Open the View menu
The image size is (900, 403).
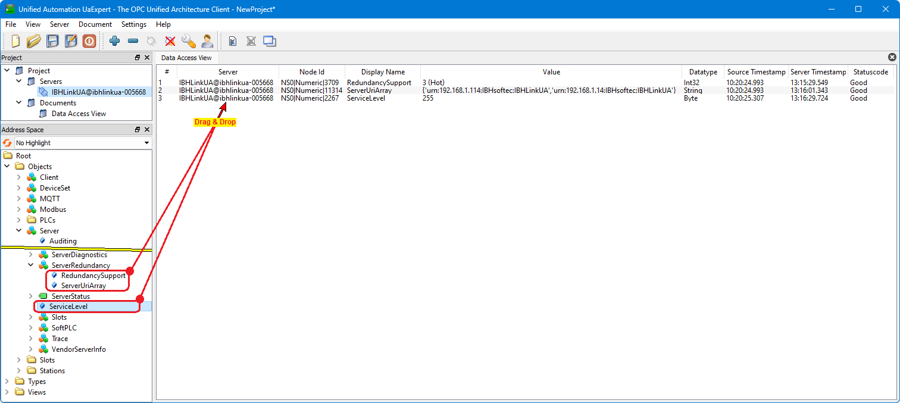coord(33,24)
